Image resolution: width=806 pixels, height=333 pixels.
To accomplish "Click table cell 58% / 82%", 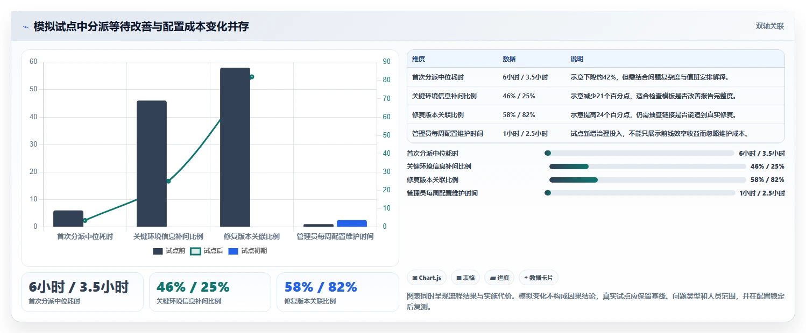I will tap(519, 115).
